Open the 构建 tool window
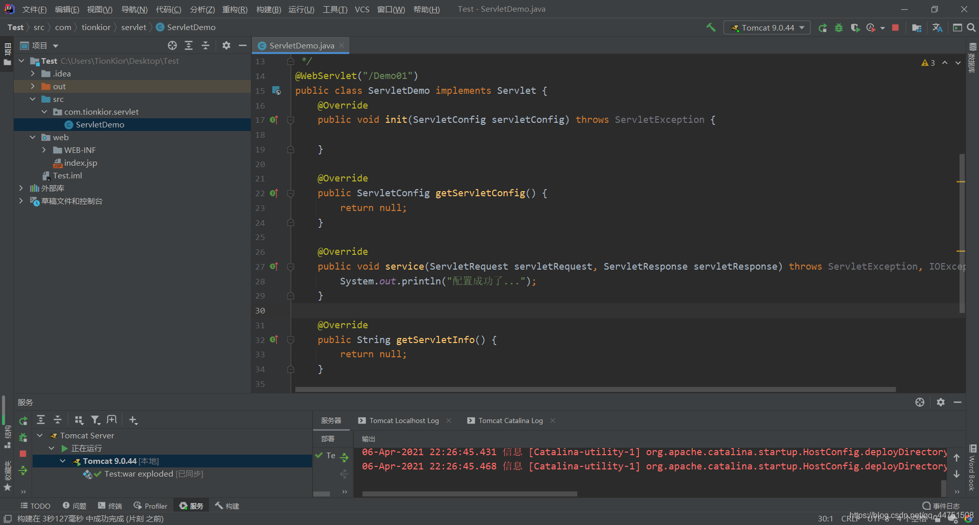Viewport: 979px width, 525px height. tap(227, 506)
